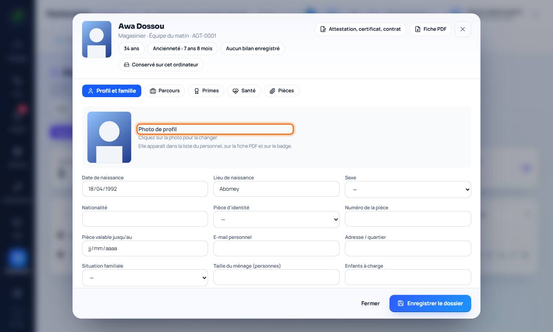The width and height of the screenshot is (553, 332).
Task: Click the paperclip icon in Pièces tab
Action: (x=273, y=91)
